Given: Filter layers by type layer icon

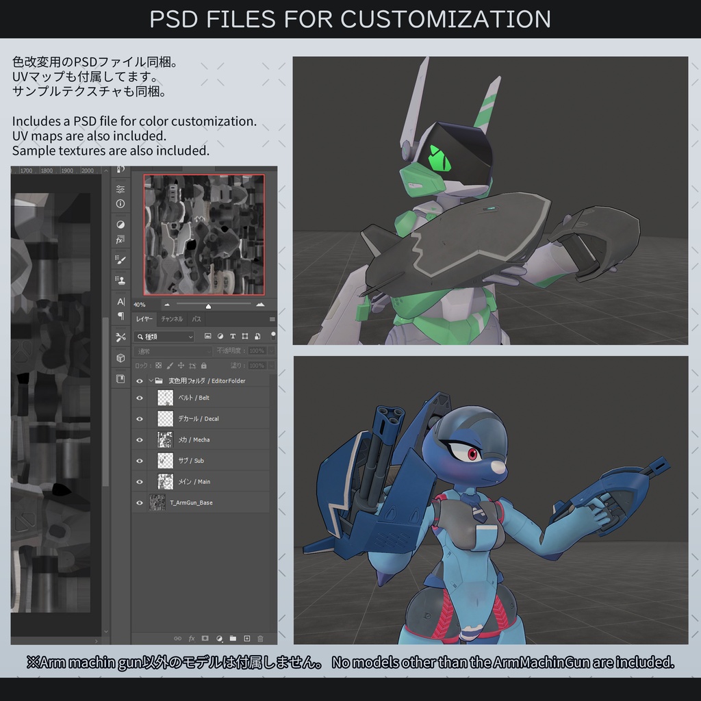Looking at the screenshot, I should coord(233,336).
